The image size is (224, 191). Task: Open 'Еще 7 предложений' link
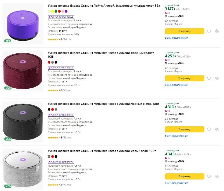[176, 38]
